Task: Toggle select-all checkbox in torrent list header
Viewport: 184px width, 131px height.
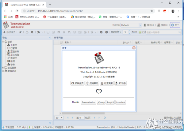Action: [x=61, y=42]
